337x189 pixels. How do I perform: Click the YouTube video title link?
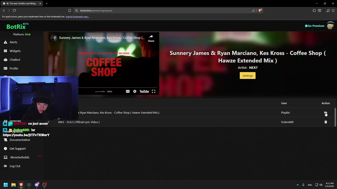(102, 38)
